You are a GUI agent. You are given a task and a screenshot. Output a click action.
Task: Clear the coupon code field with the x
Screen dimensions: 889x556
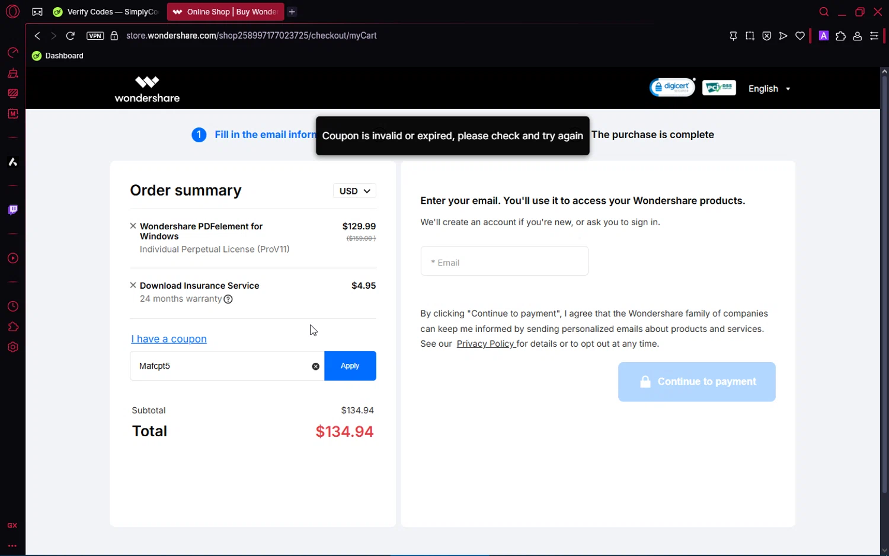[316, 366]
